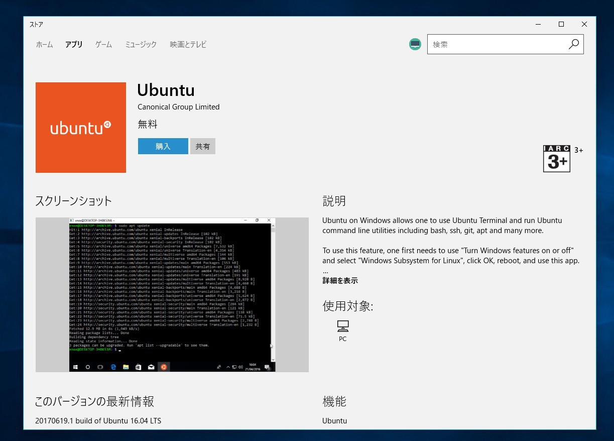The image size is (614, 441).
Task: Click the 共有 share button
Action: pyautogui.click(x=203, y=146)
